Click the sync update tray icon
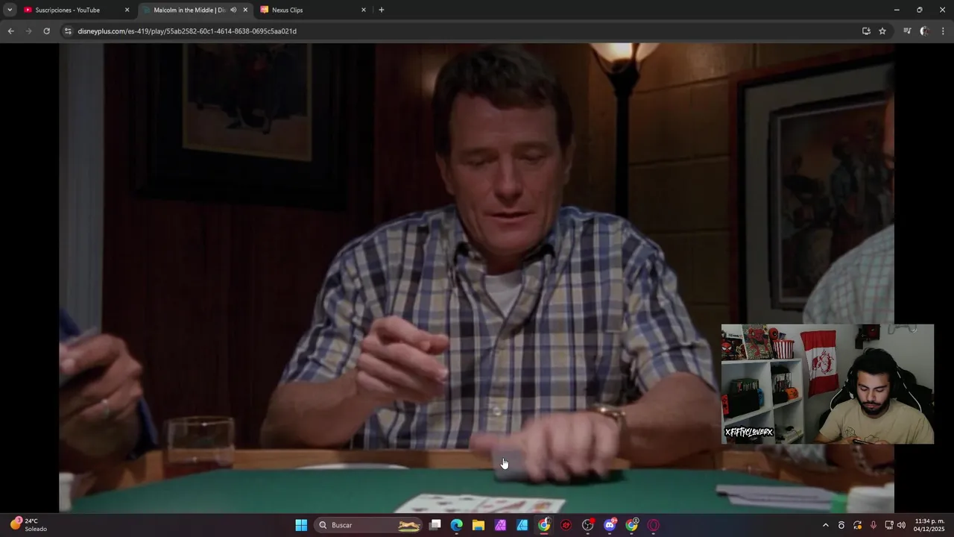The width and height of the screenshot is (954, 537). point(858,525)
